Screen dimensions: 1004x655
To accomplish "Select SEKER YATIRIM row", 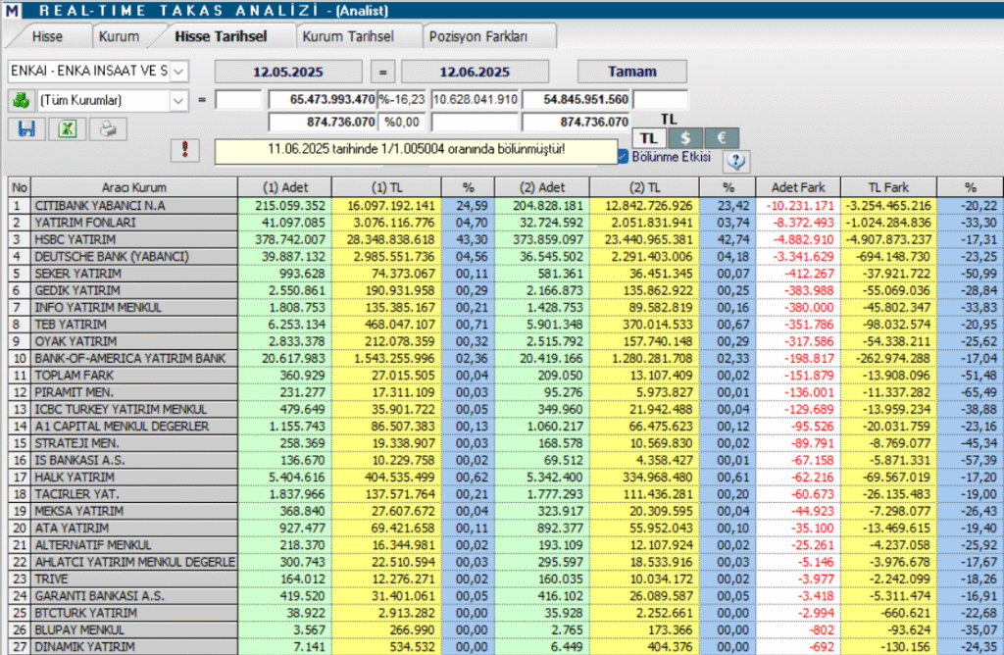I will click(506, 274).
